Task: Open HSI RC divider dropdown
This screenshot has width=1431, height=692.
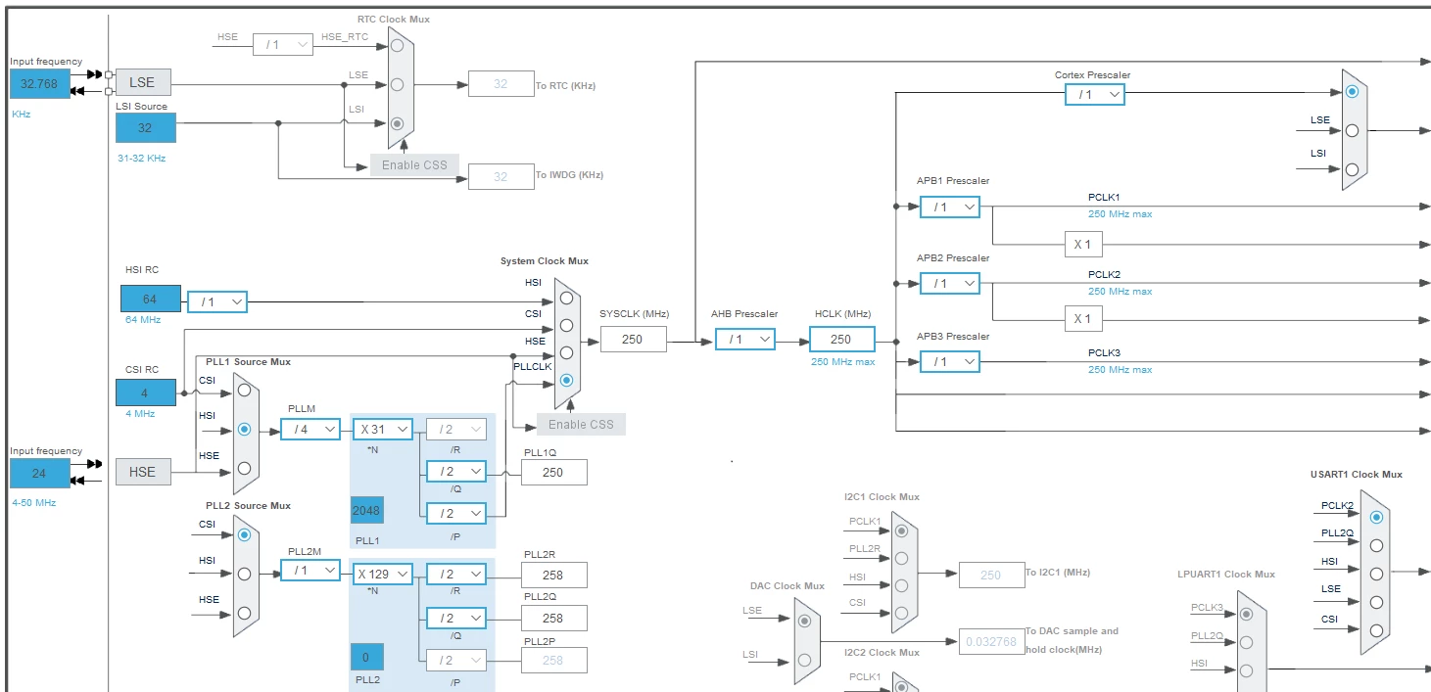Action: pos(217,302)
